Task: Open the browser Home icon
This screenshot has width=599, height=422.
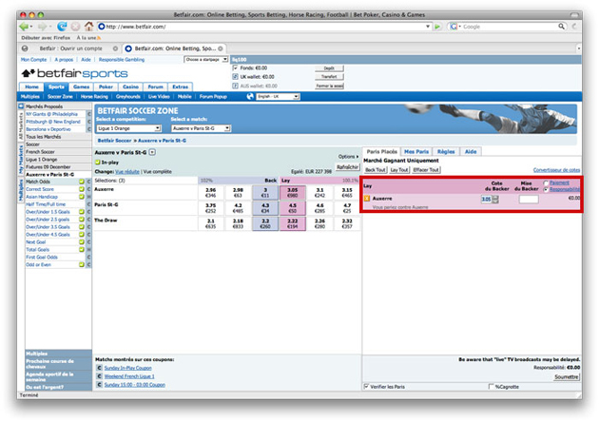Action: 89,26
